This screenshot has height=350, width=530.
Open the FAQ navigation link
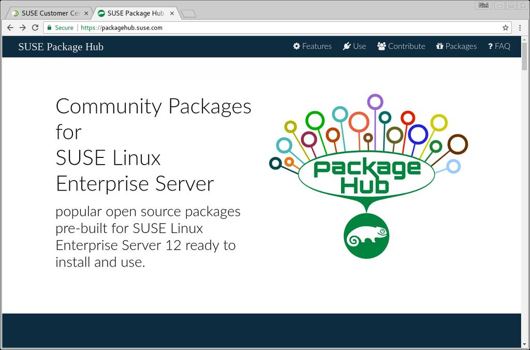coord(499,46)
